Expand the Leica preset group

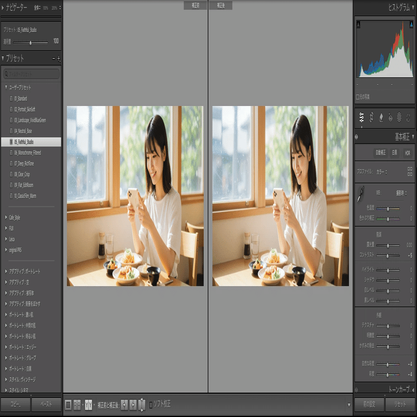point(6,239)
